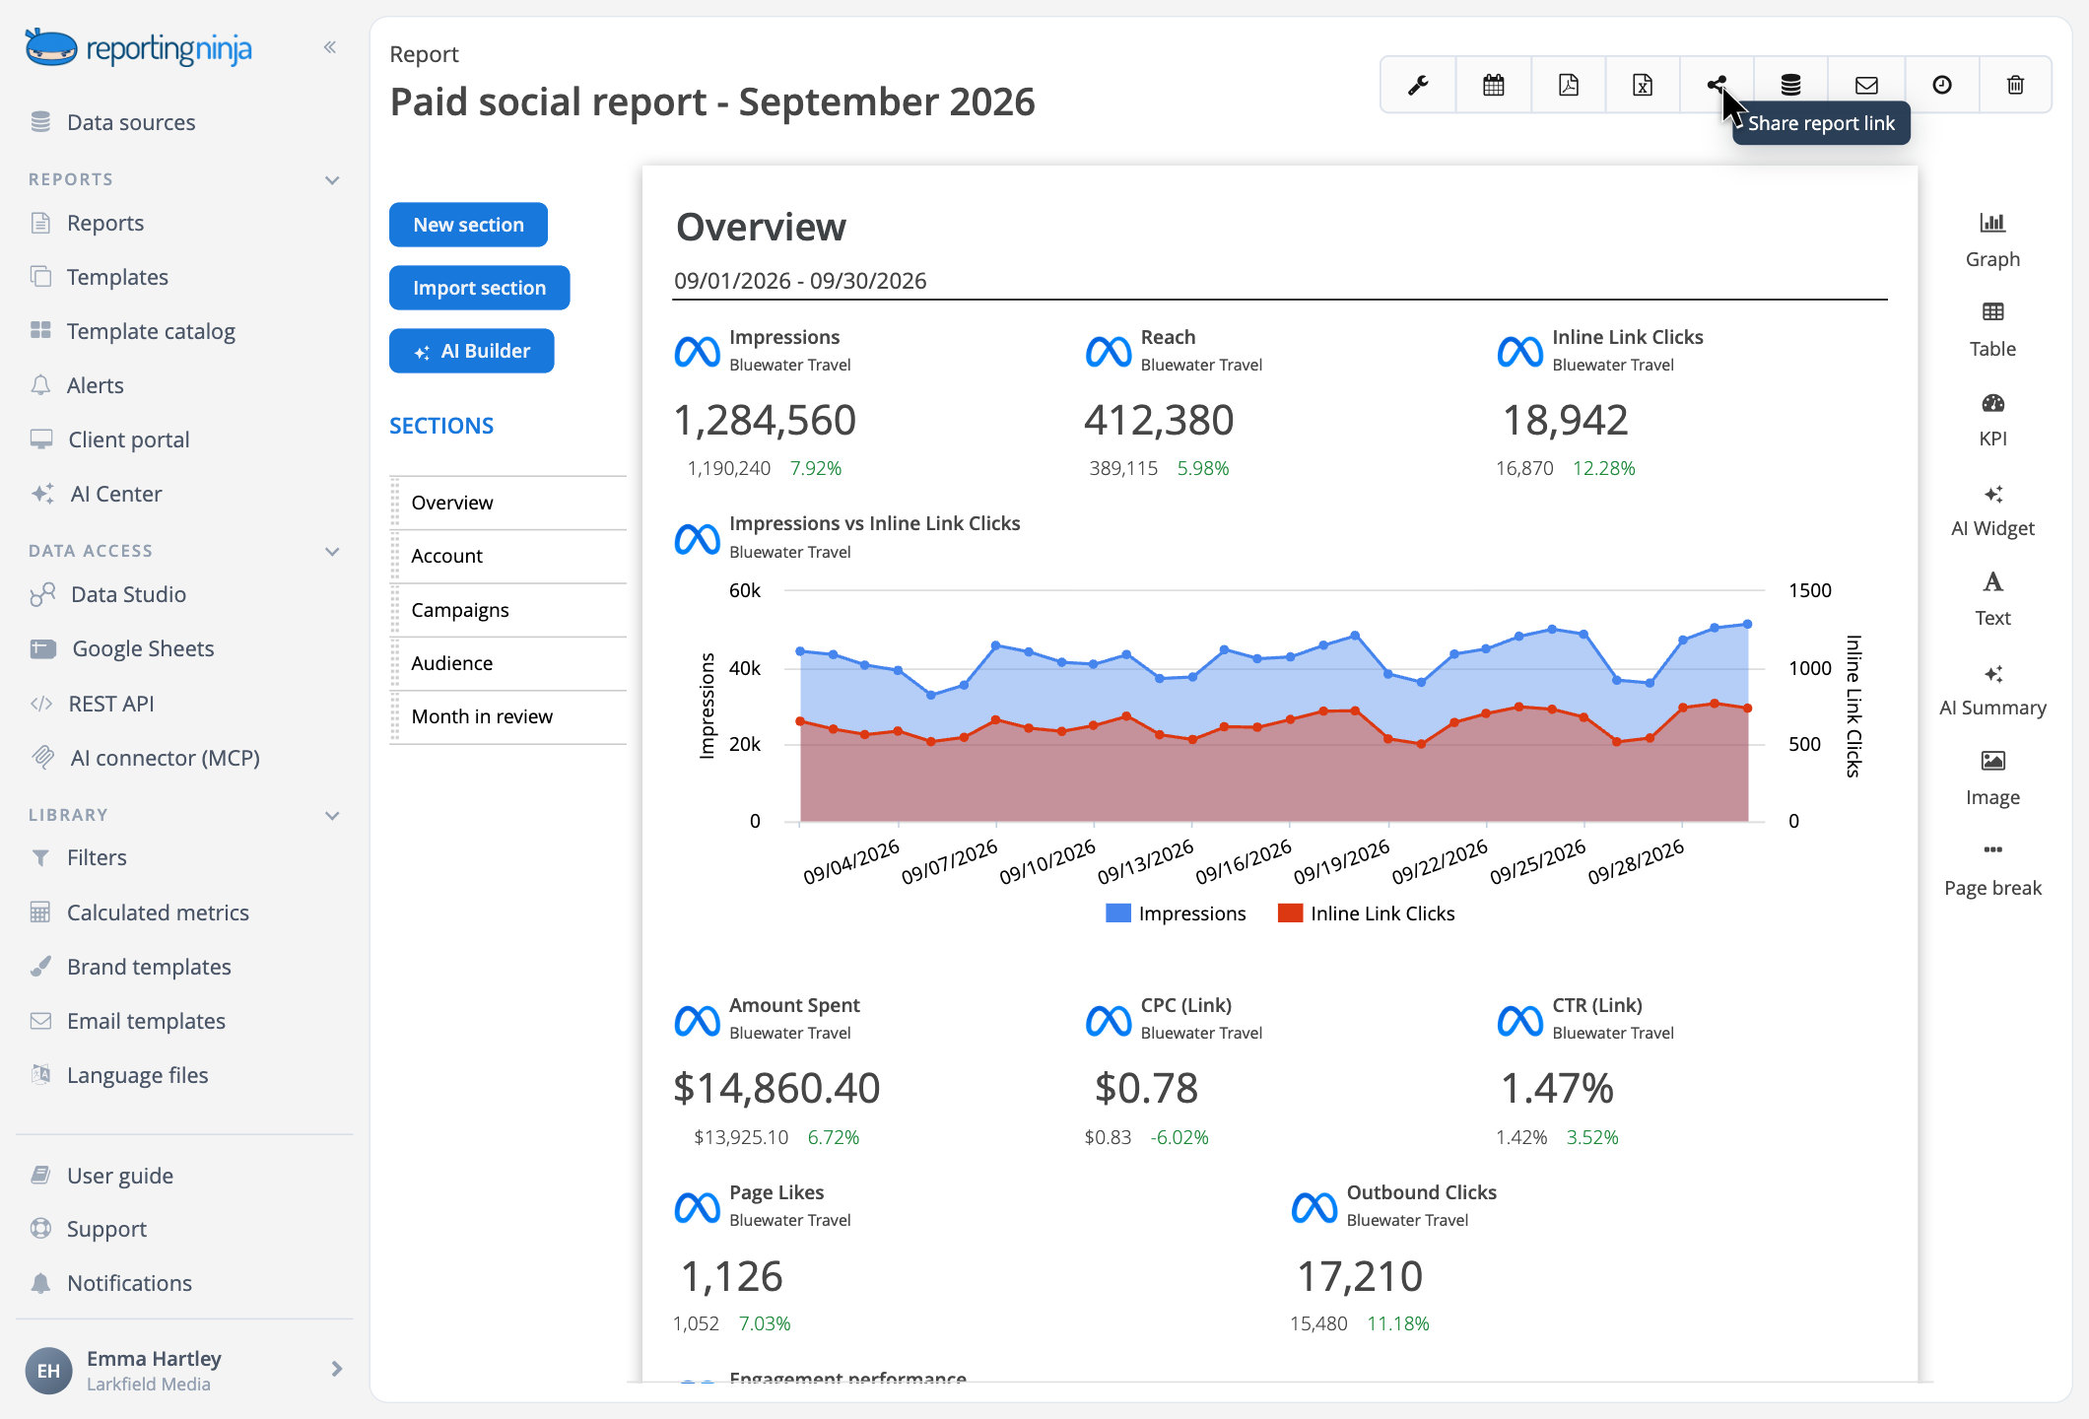Open the schedule clock icon
This screenshot has width=2089, height=1419.
(x=1941, y=86)
